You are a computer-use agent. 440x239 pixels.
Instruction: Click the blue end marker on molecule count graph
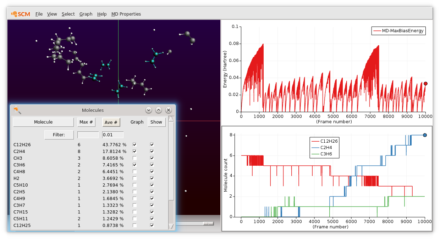[425, 135]
